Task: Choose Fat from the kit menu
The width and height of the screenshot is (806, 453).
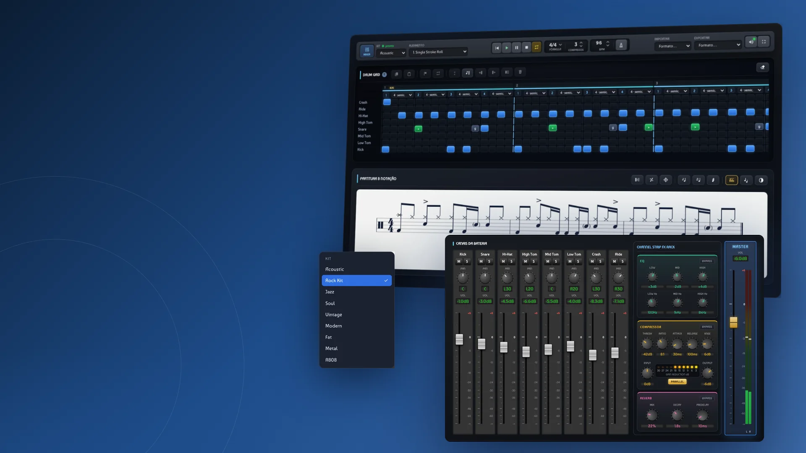Action: 356,337
